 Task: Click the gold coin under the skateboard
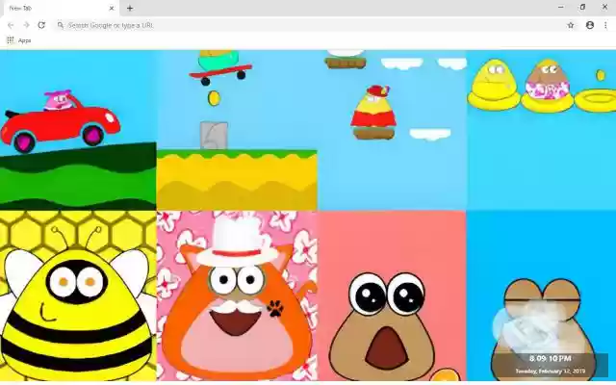214,98
